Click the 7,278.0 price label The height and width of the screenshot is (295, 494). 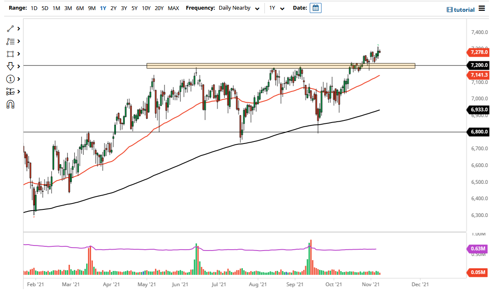pos(478,52)
